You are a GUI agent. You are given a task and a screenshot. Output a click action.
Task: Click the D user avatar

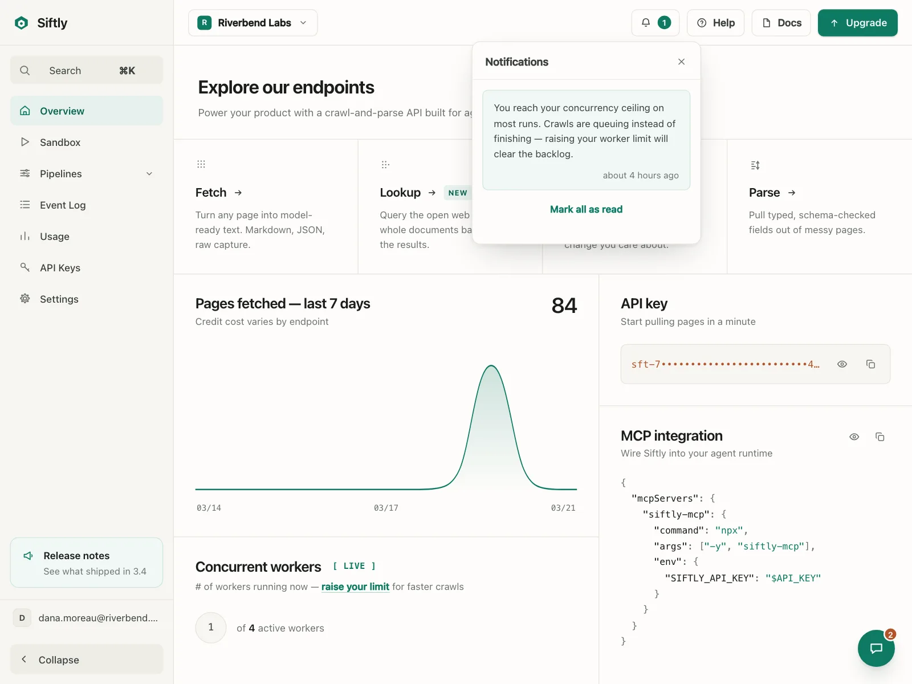point(22,618)
